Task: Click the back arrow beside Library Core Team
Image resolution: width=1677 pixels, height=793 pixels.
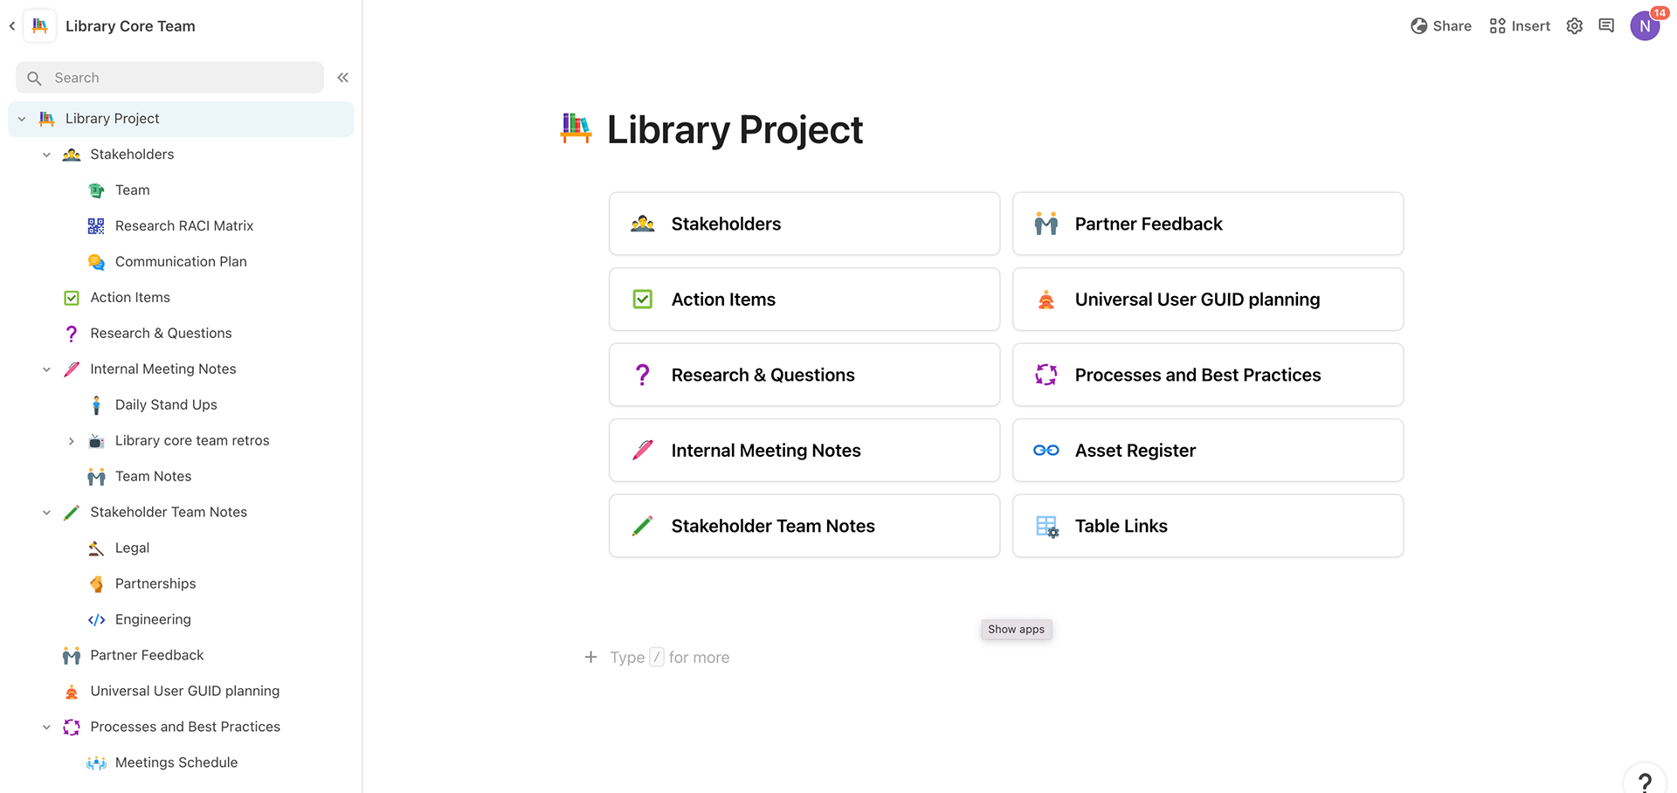Action: pos(12,26)
